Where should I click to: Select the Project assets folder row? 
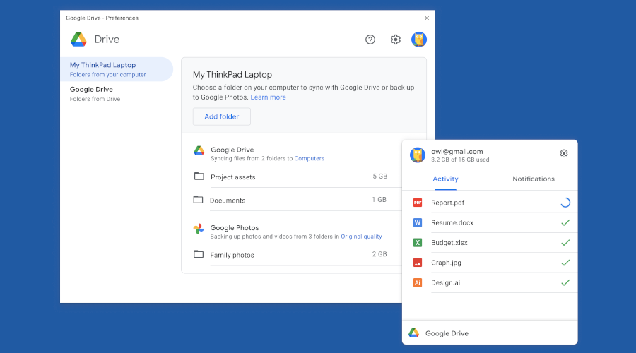pyautogui.click(x=290, y=177)
